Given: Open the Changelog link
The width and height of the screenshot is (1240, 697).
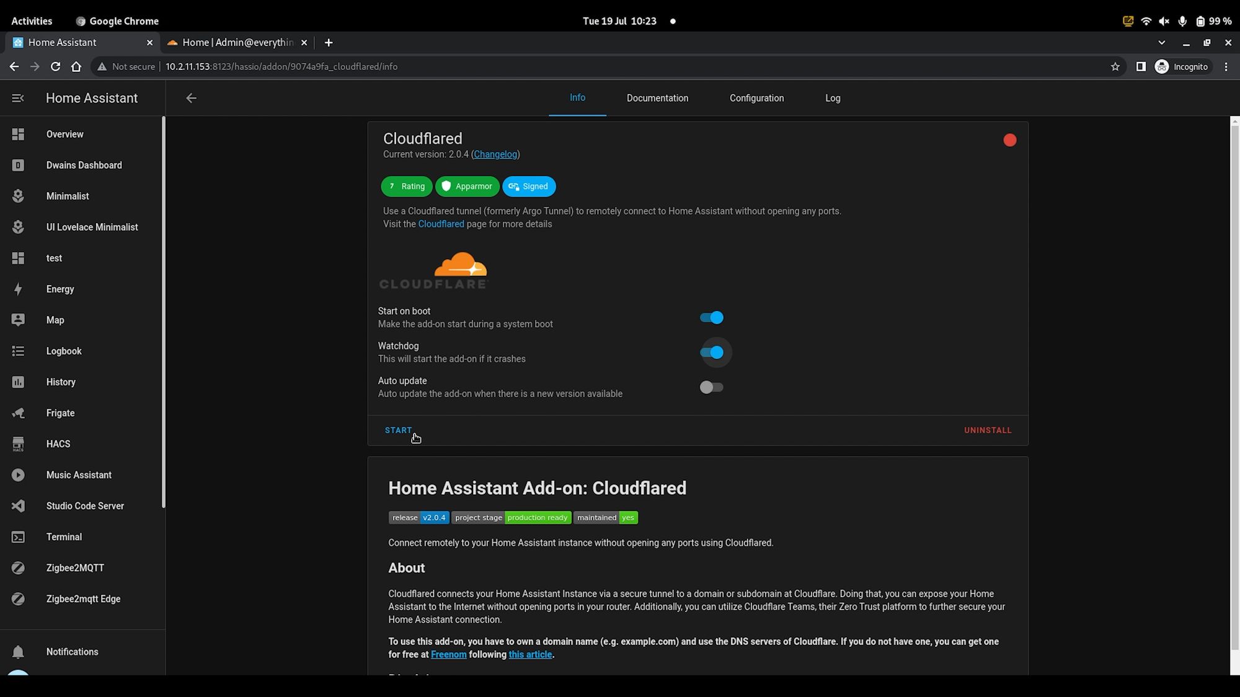Looking at the screenshot, I should (x=495, y=154).
